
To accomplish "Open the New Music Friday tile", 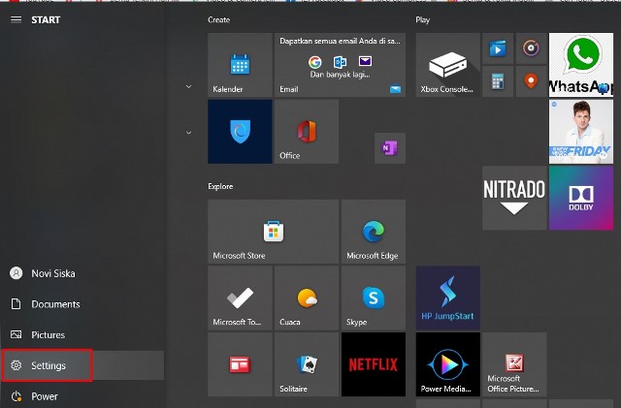I will [x=581, y=132].
